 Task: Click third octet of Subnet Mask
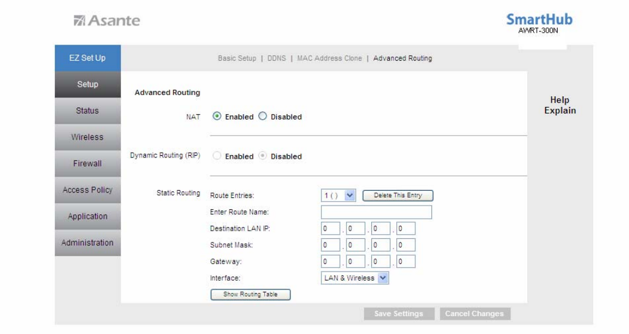coord(381,245)
